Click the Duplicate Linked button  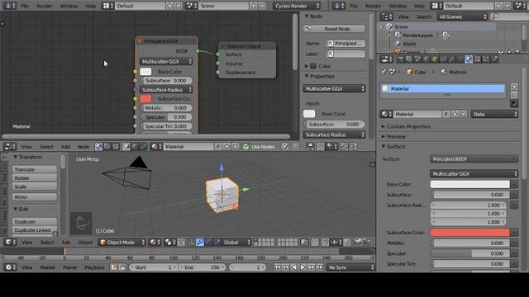pyautogui.click(x=35, y=230)
